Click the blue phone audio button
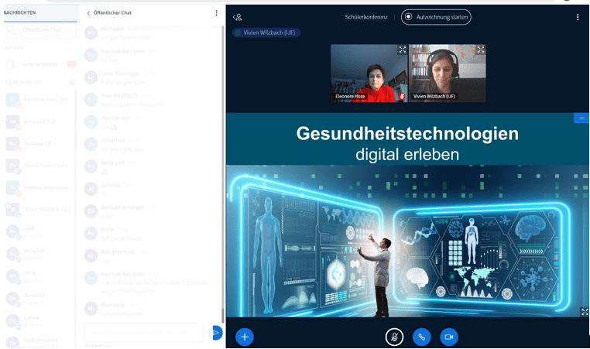This screenshot has width=590, height=349. pyautogui.click(x=421, y=337)
